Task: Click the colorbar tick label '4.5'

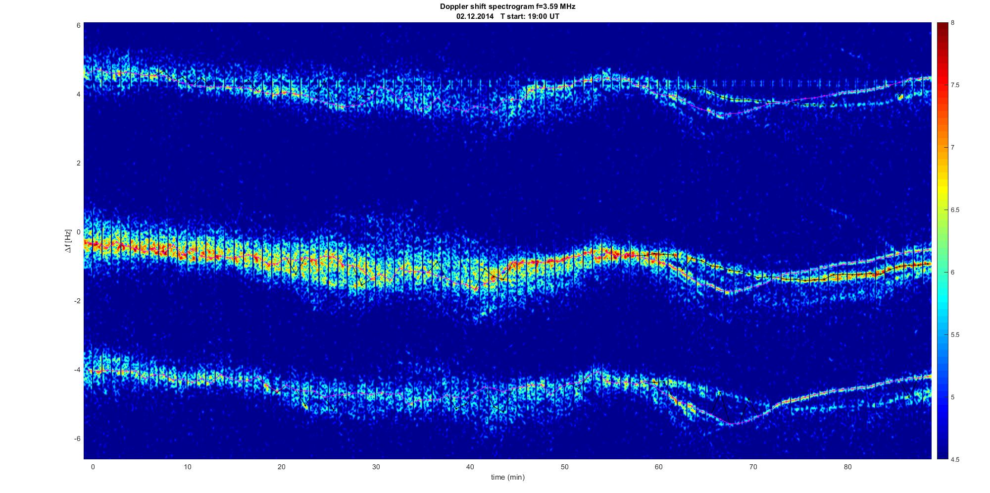Action: click(x=955, y=459)
